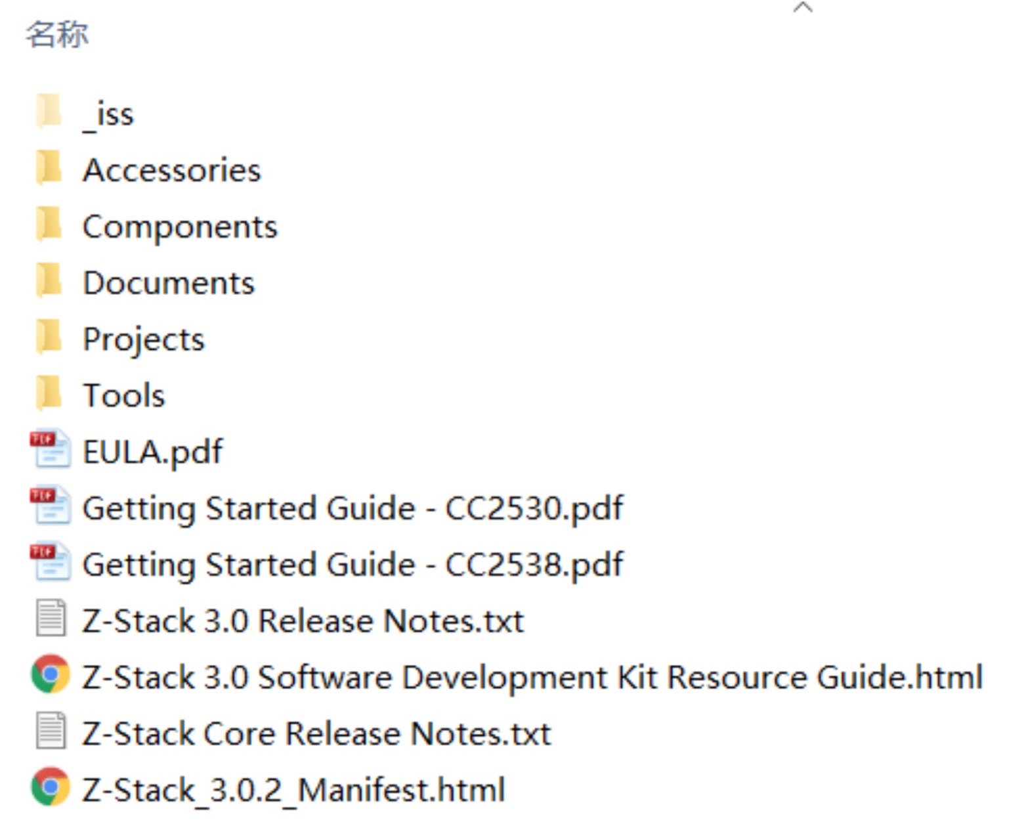
Task: Click the Getting Started Guide - CC2538.pdf PDF icon
Action: [x=49, y=563]
